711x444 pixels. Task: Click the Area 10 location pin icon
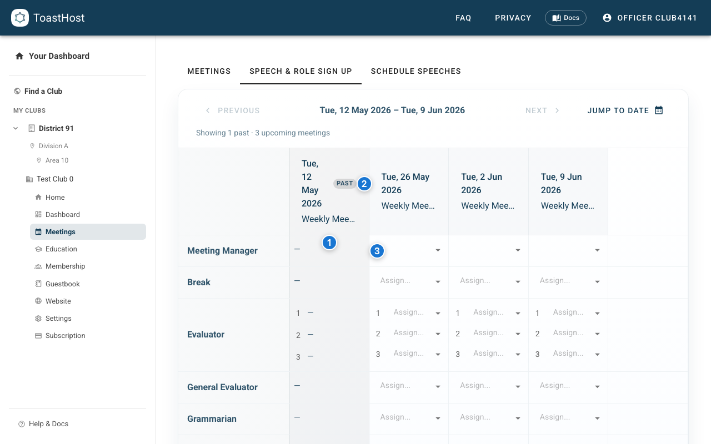(x=39, y=160)
